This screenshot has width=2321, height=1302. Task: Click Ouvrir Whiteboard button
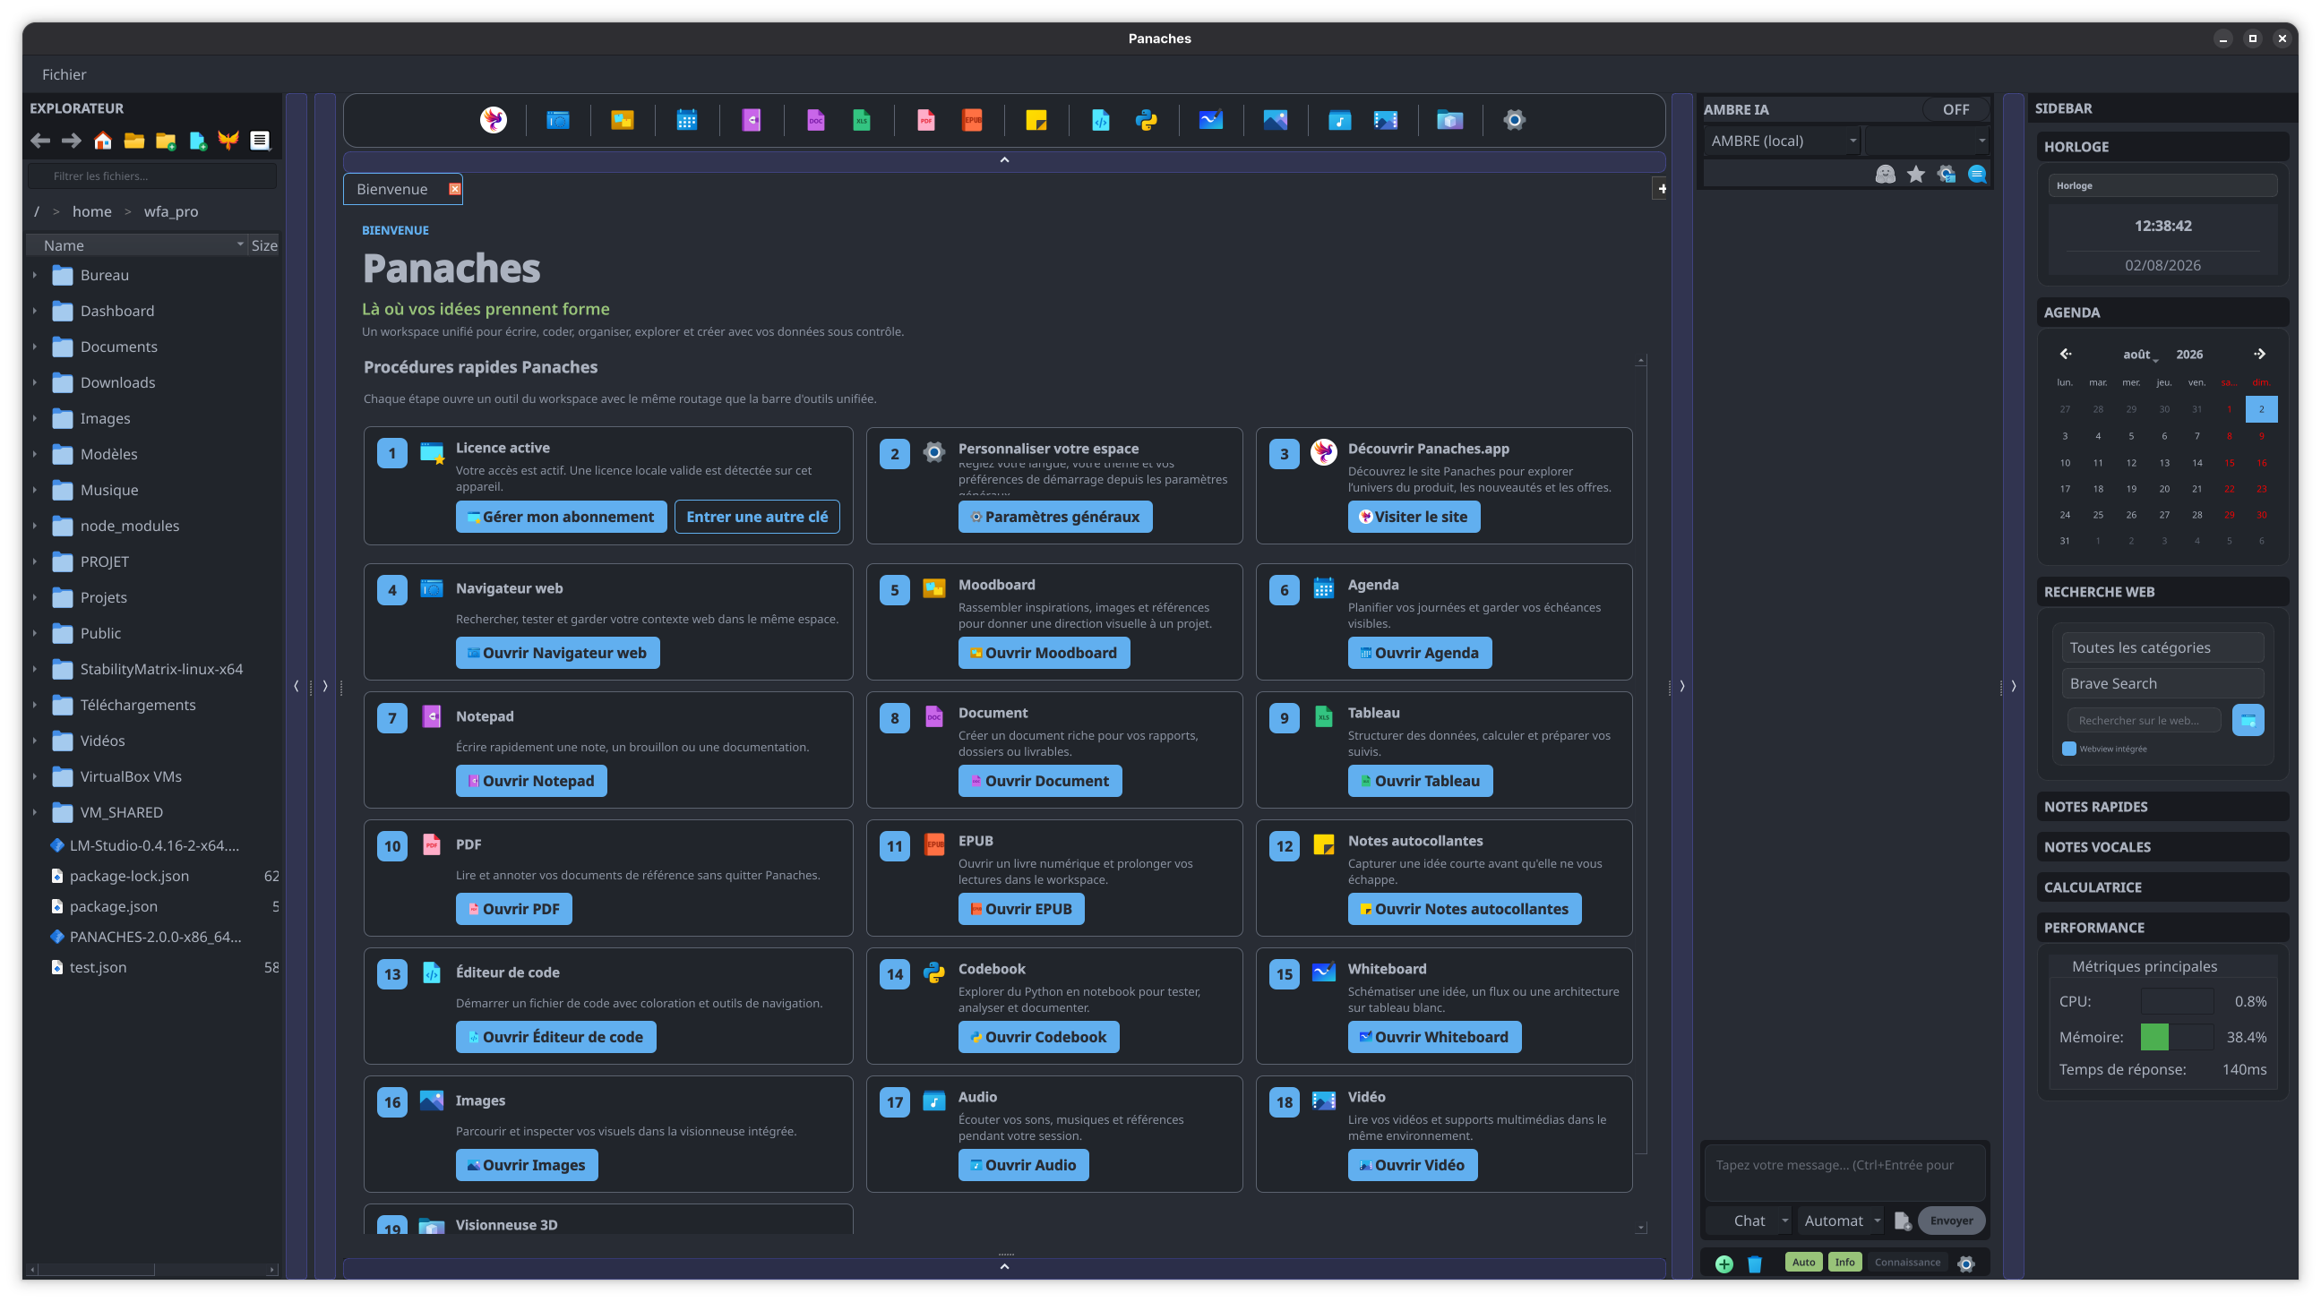[x=1434, y=1037]
